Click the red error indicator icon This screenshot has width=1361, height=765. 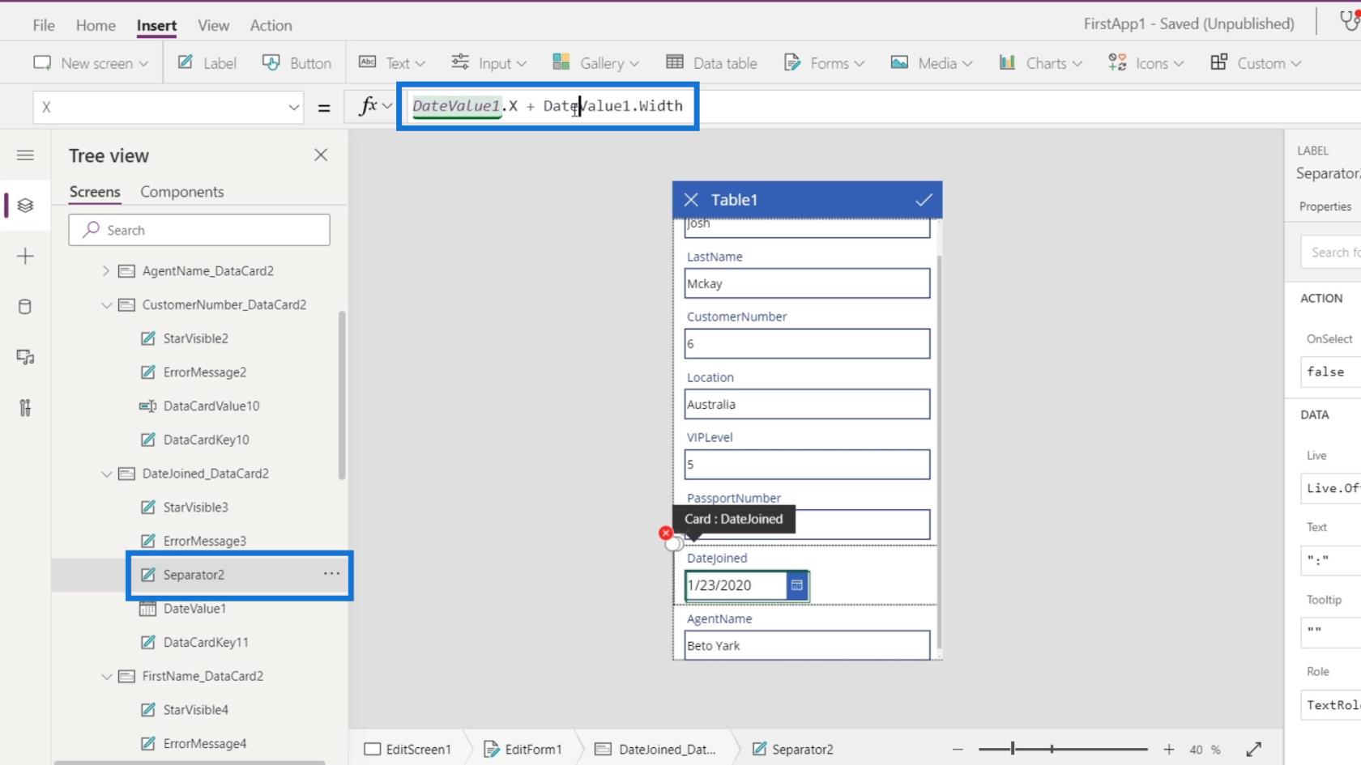click(x=665, y=533)
